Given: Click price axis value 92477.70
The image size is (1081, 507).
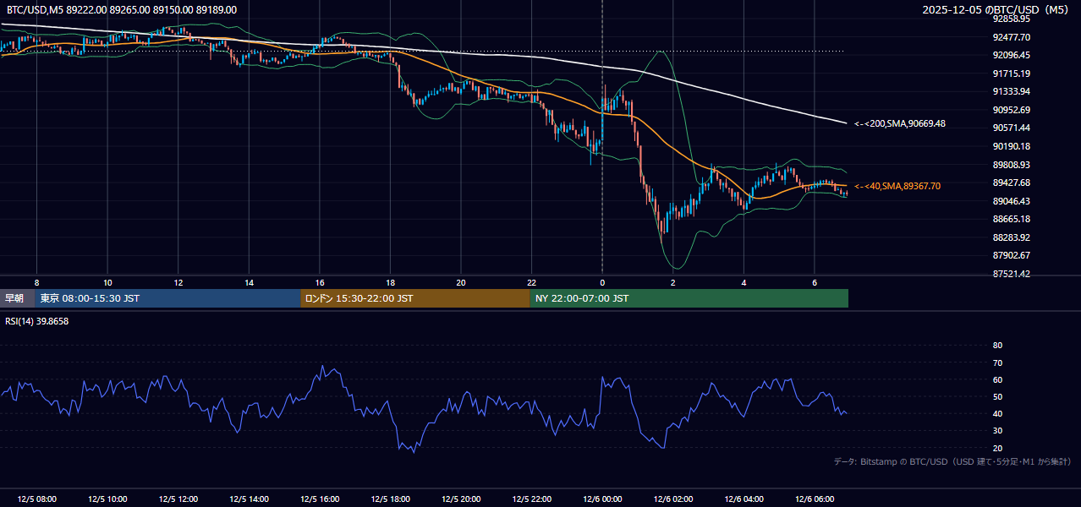Looking at the screenshot, I should click(1012, 37).
